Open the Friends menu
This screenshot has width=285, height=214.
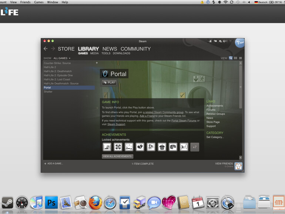(25, 2)
